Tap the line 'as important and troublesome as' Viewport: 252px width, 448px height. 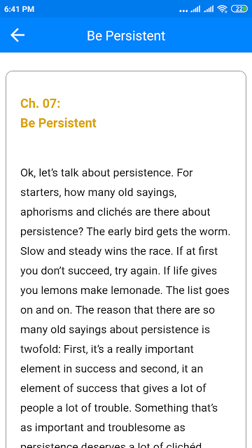[x=103, y=428]
